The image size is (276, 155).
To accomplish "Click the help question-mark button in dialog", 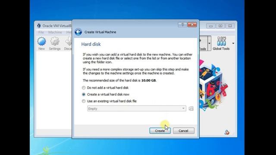I will click(182, 25).
